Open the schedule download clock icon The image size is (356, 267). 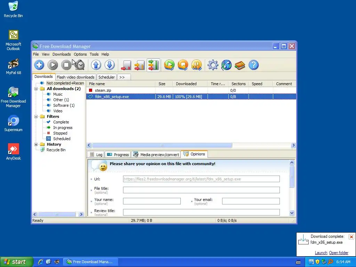[x=80, y=65]
